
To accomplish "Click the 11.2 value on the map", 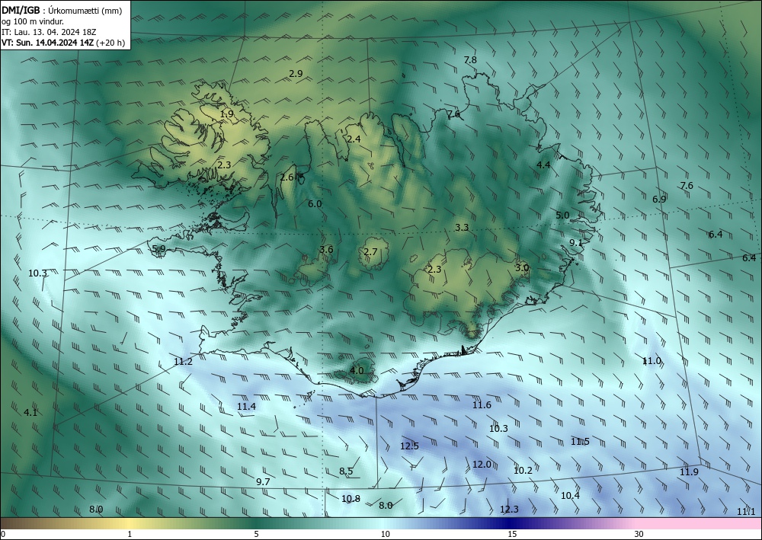I will point(183,362).
